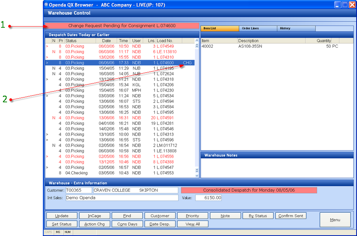Screen dimensions: 357x236
Task: Select the 04.Checking row L.074553
Action: click(x=120, y=173)
